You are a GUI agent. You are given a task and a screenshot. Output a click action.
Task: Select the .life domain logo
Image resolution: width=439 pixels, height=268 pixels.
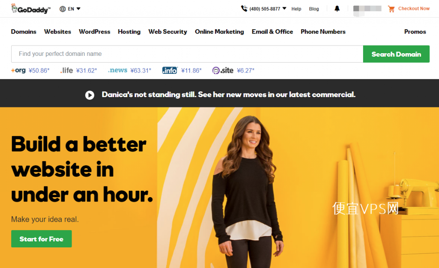66,70
